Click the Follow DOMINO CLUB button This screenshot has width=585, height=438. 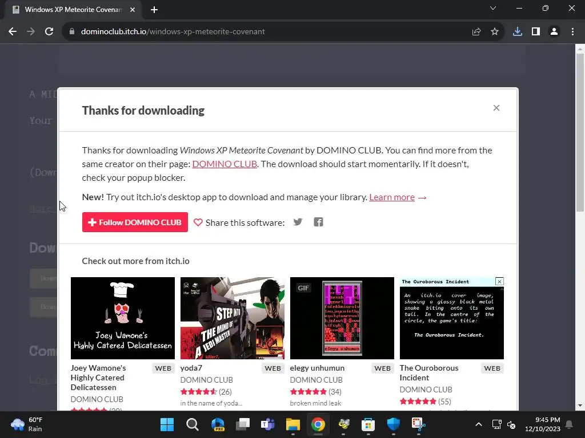pyautogui.click(x=135, y=222)
